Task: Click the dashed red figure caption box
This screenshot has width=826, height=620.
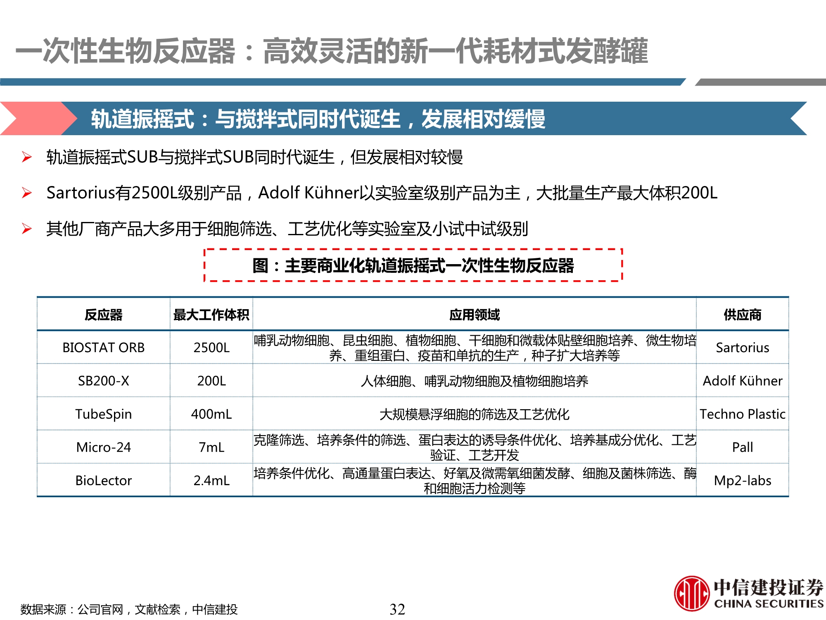Action: click(413, 267)
